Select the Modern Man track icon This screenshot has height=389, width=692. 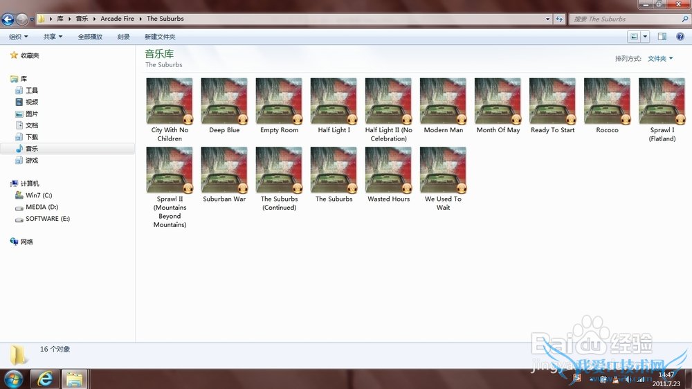(x=443, y=101)
